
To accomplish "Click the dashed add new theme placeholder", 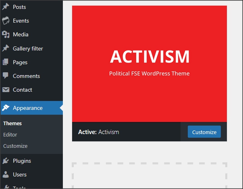I will pyautogui.click(x=149, y=176).
